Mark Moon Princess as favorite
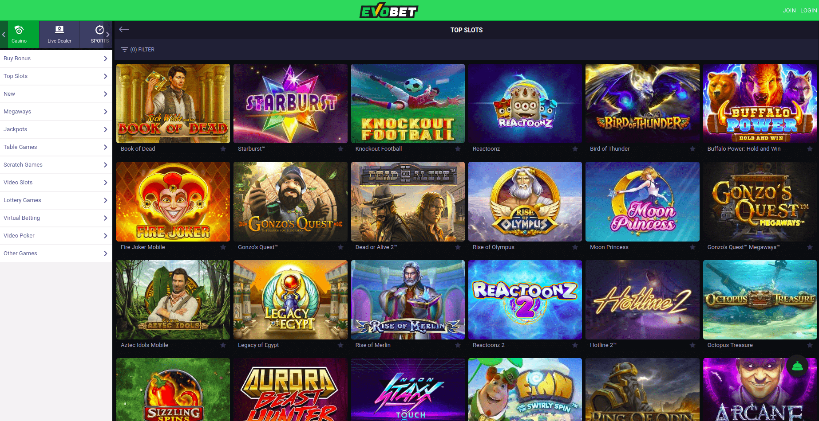 coord(692,247)
